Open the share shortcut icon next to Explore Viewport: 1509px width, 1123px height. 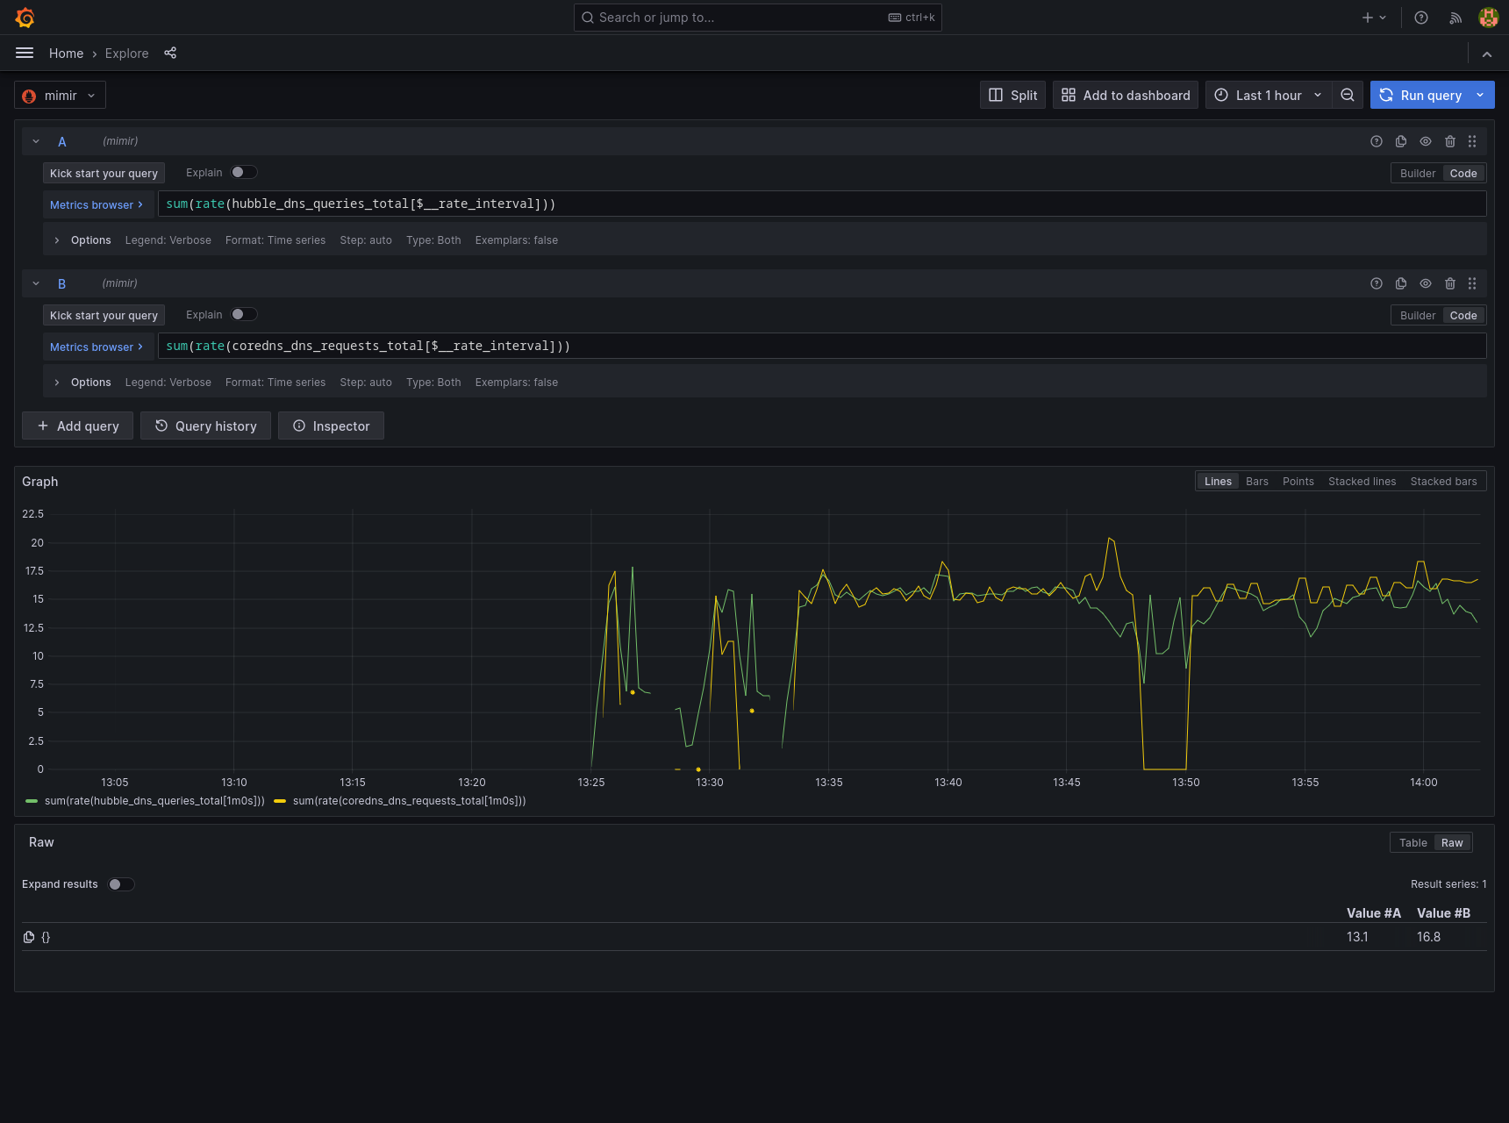pyautogui.click(x=170, y=54)
